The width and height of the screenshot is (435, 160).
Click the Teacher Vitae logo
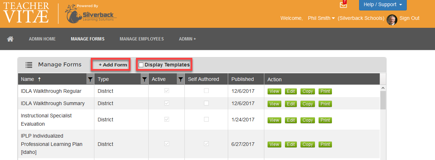click(x=26, y=12)
